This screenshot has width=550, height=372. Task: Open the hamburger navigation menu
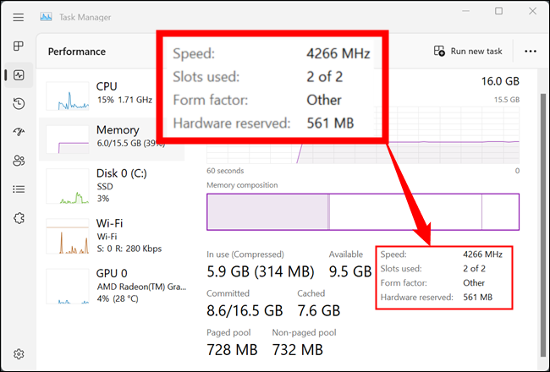click(19, 17)
